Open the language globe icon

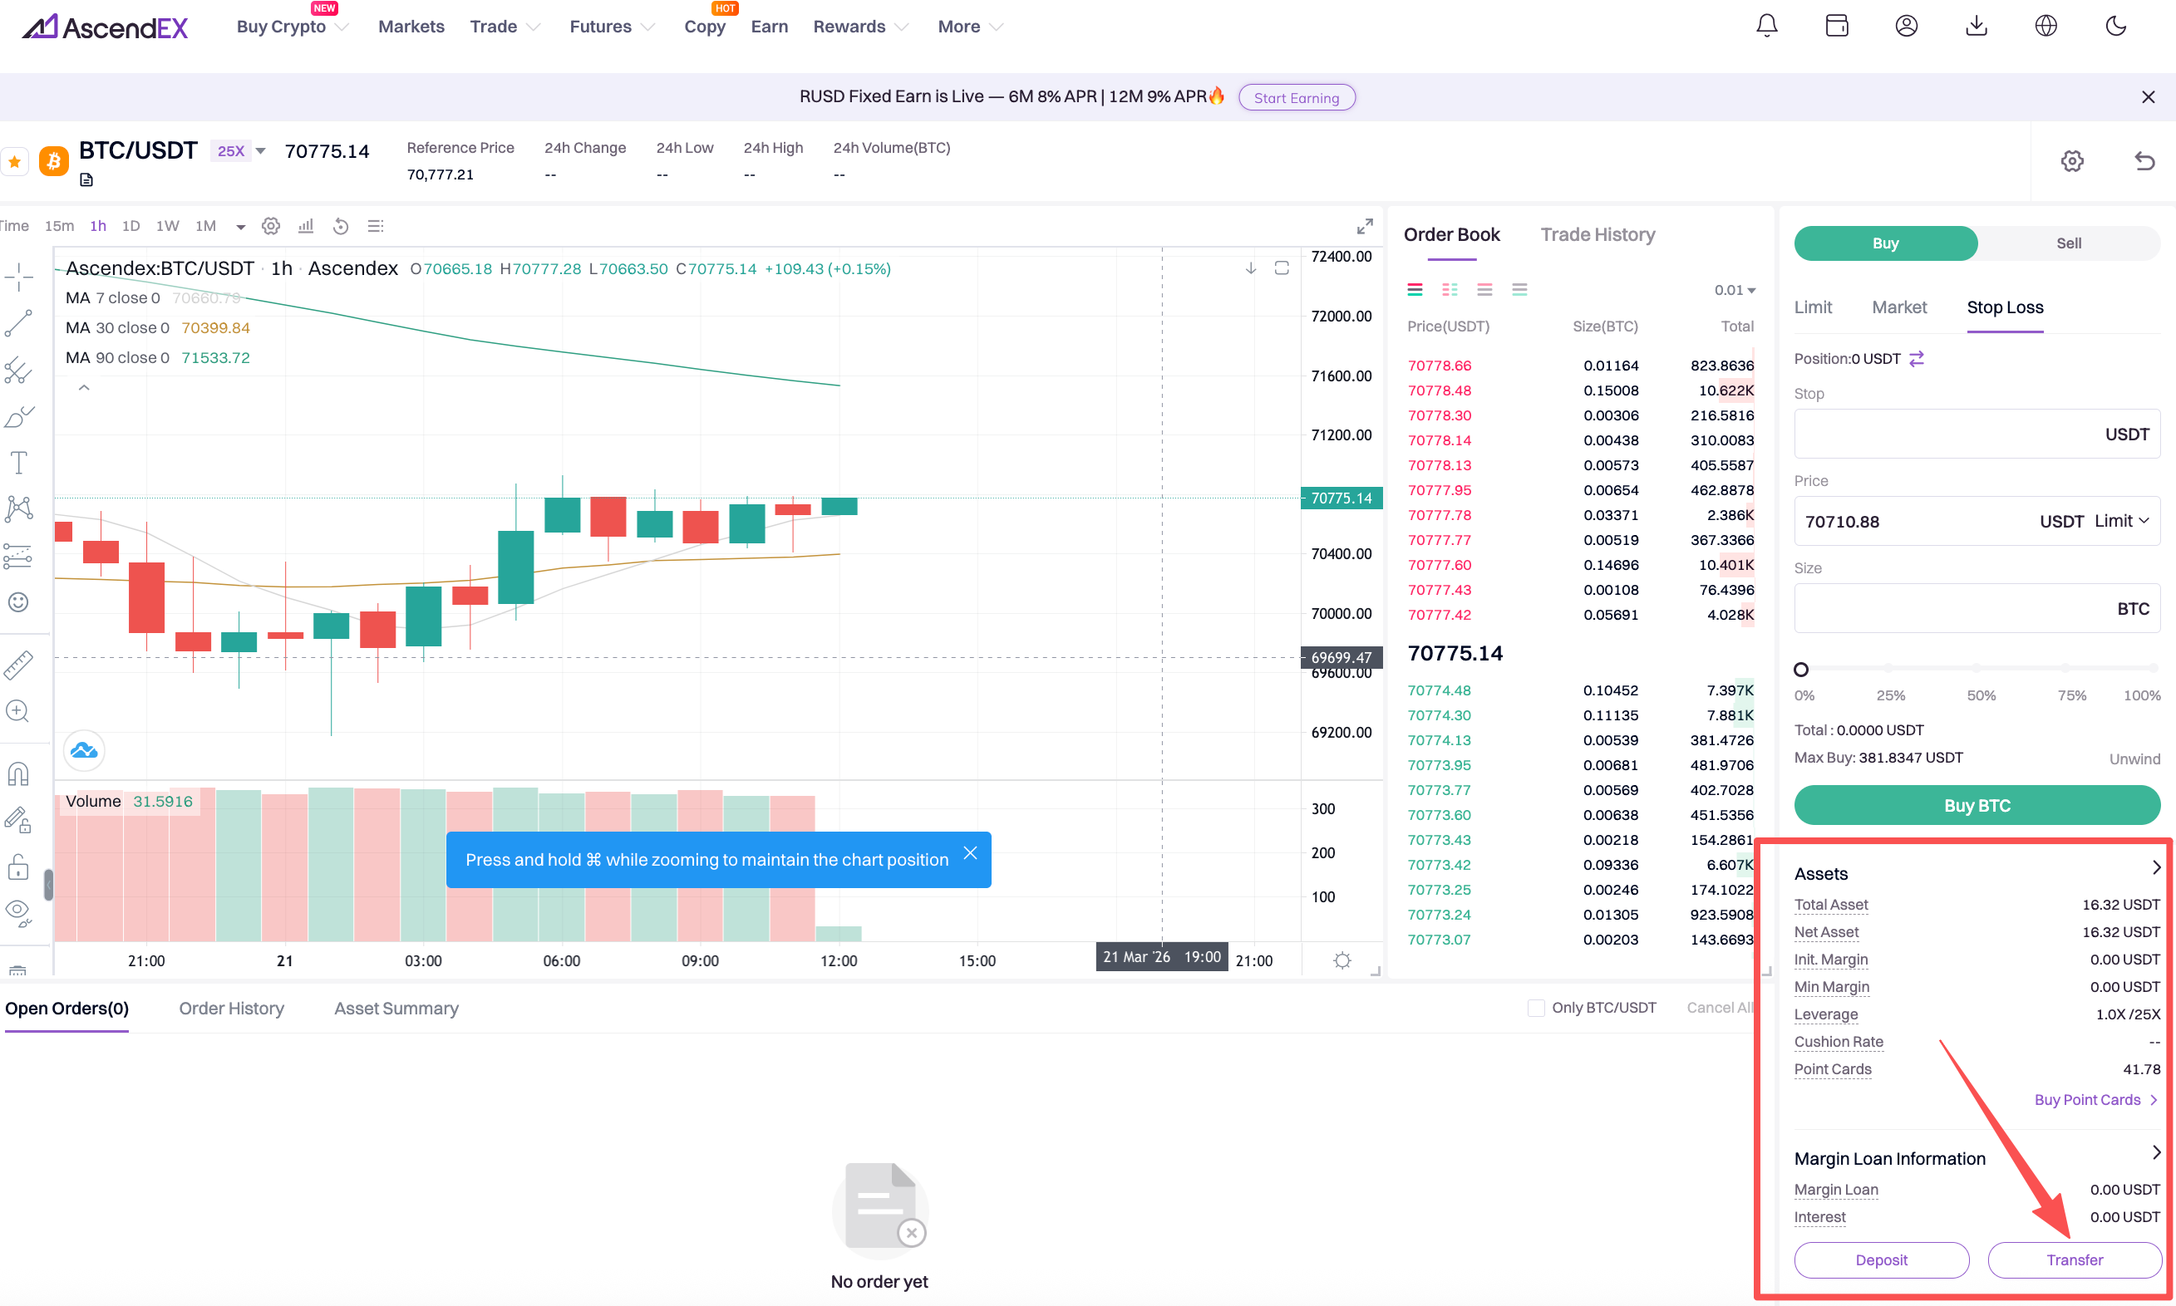click(x=2046, y=27)
